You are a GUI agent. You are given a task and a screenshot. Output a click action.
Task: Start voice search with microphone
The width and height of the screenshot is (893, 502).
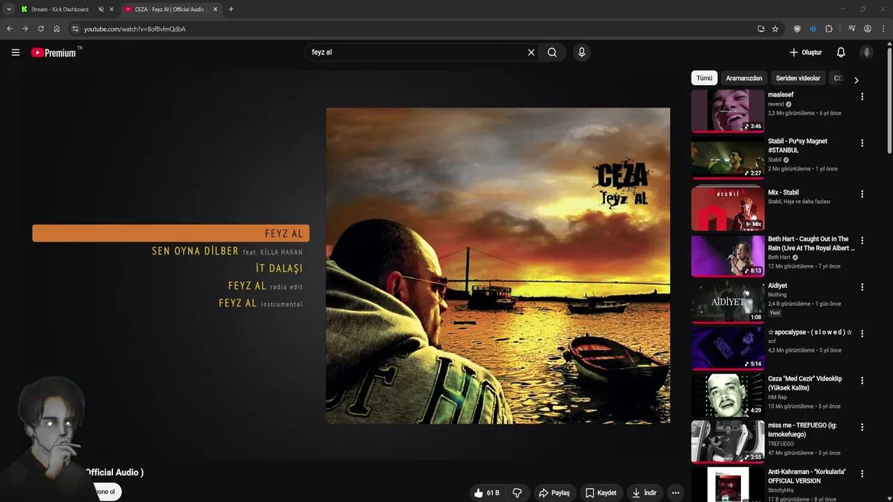pyautogui.click(x=582, y=52)
